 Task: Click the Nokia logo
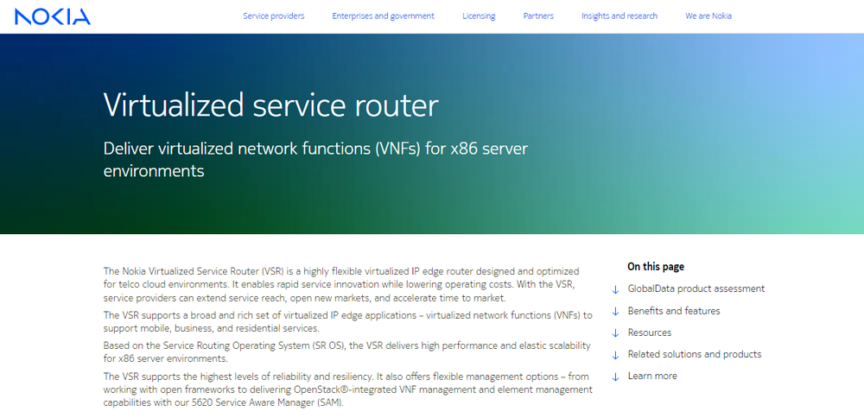pyautogui.click(x=53, y=16)
